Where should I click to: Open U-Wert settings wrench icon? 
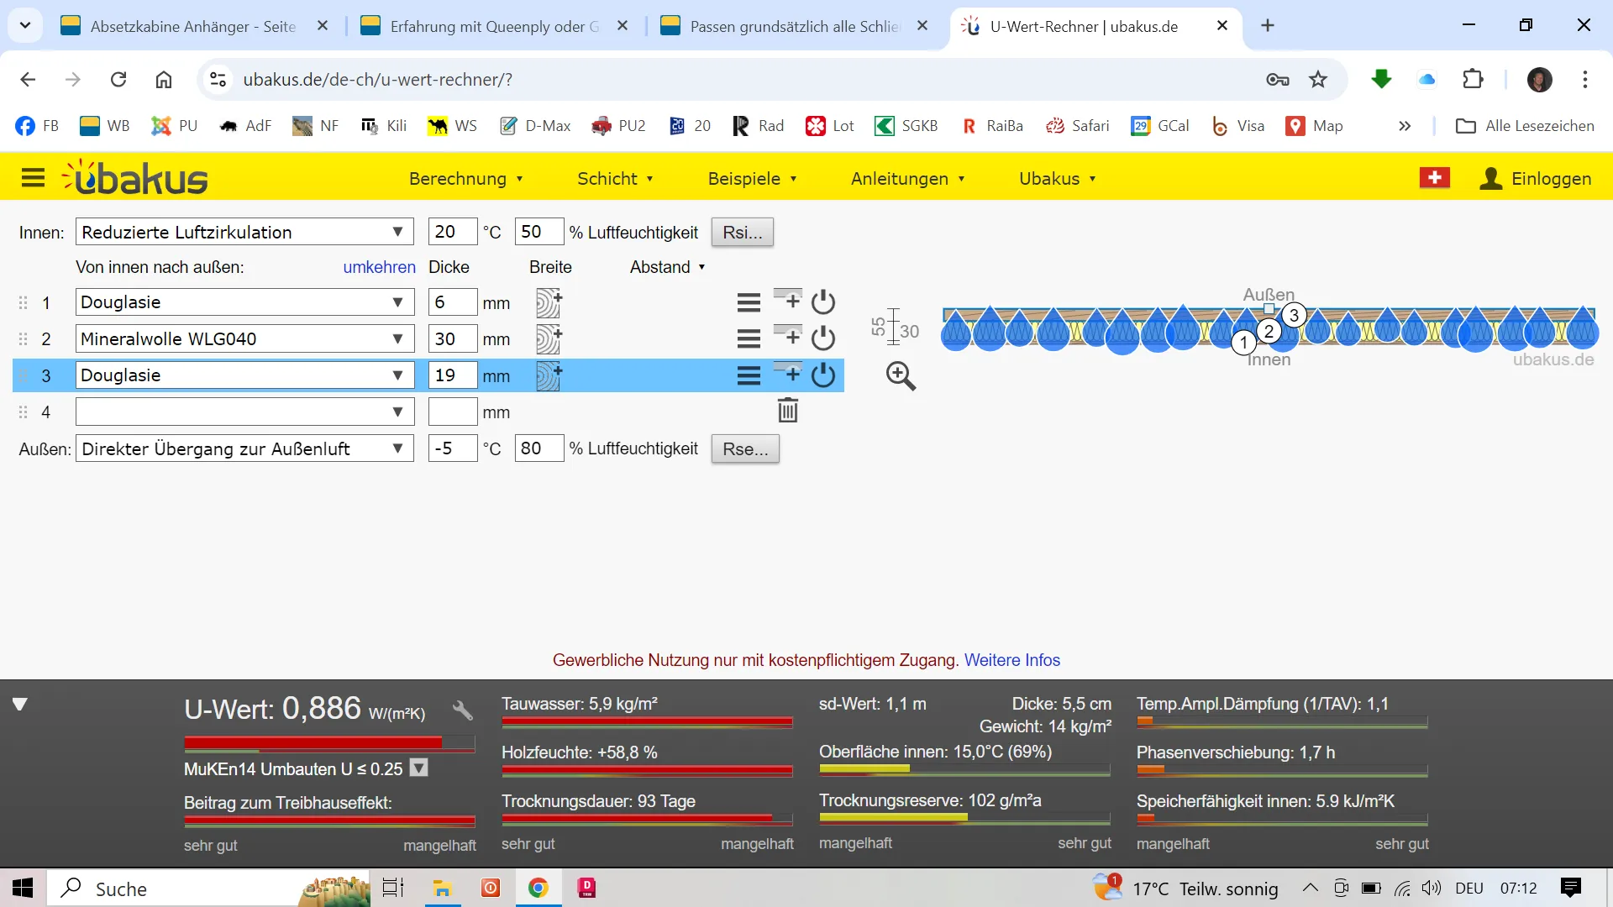pyautogui.click(x=462, y=710)
